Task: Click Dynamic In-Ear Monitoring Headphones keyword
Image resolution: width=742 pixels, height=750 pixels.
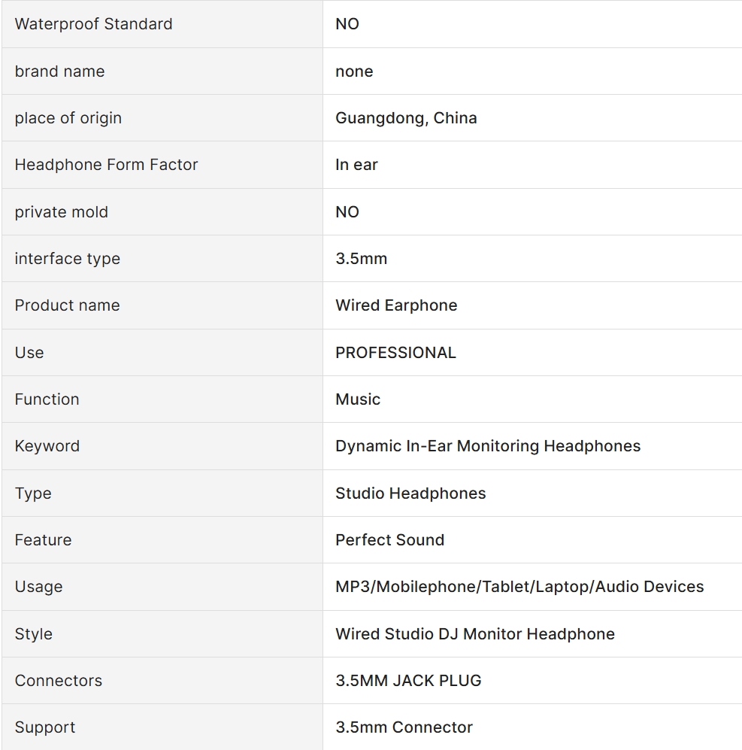Action: [488, 446]
